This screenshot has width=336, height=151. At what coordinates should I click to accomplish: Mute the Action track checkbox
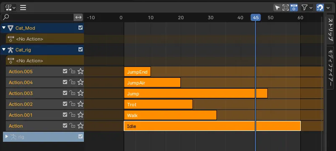(65, 125)
